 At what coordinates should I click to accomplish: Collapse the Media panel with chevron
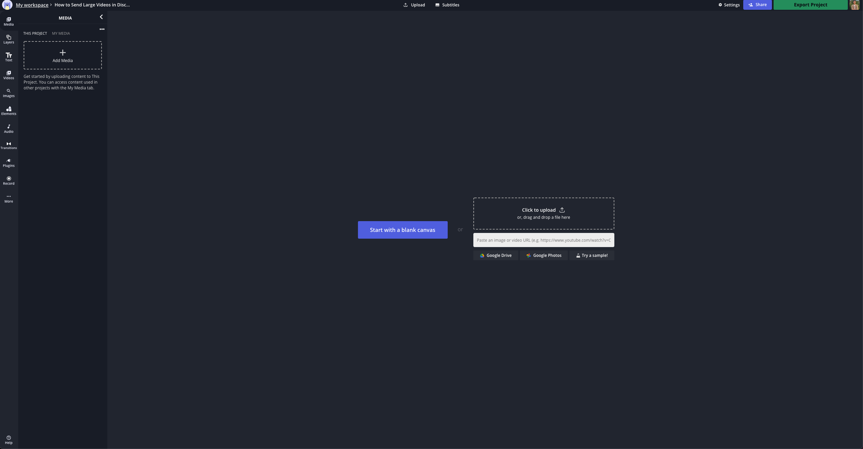101,17
